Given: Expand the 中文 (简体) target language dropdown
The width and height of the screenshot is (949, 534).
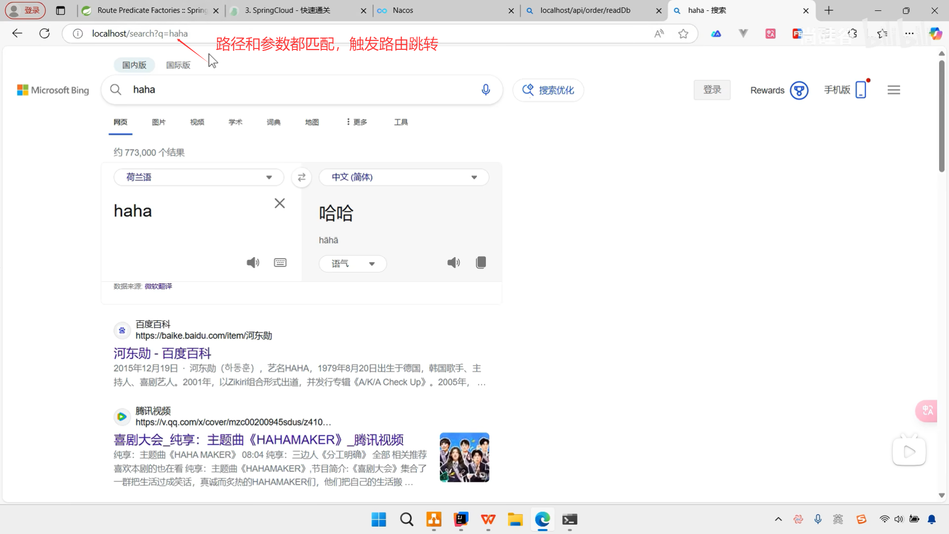Looking at the screenshot, I should tap(404, 178).
